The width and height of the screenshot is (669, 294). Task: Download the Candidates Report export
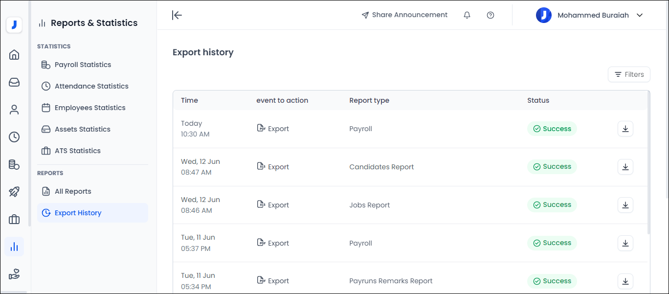[625, 167]
